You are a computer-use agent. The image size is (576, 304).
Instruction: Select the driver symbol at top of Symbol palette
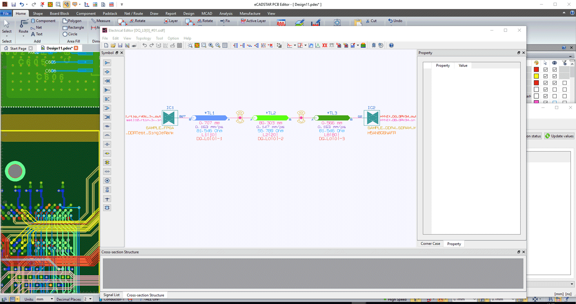tap(107, 63)
